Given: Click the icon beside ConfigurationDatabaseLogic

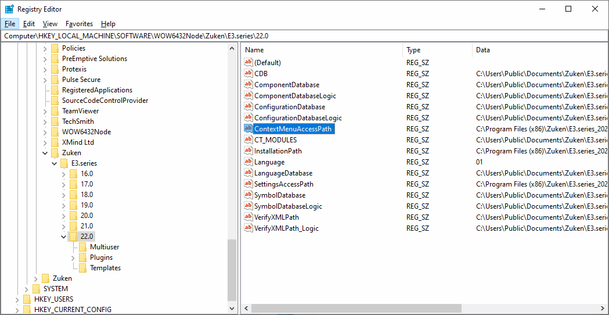Looking at the screenshot, I should point(248,117).
